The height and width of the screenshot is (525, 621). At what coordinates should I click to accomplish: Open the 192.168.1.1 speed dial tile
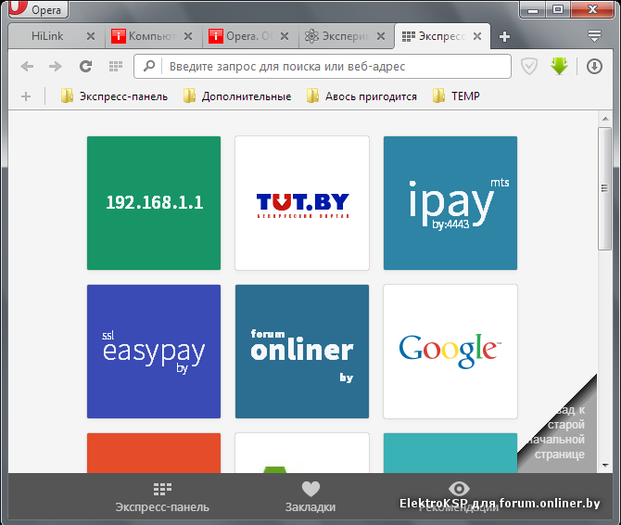pos(154,203)
